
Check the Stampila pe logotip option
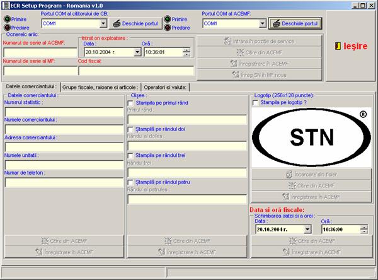255,102
